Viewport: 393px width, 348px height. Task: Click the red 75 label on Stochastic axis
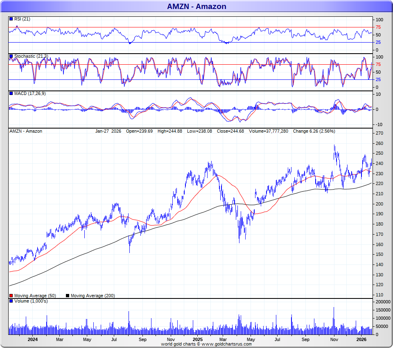tap(378, 64)
